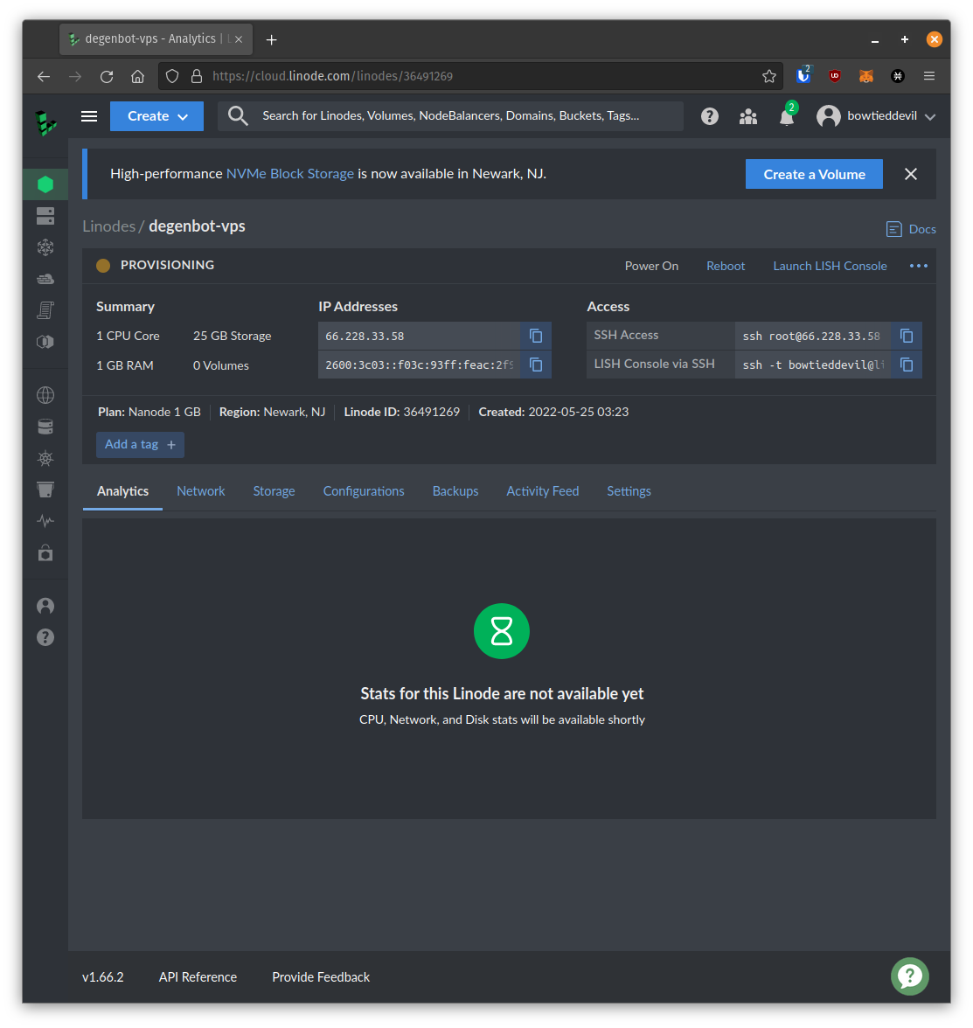Focus the Linode search field
The height and width of the screenshot is (1028, 973).
coord(450,116)
